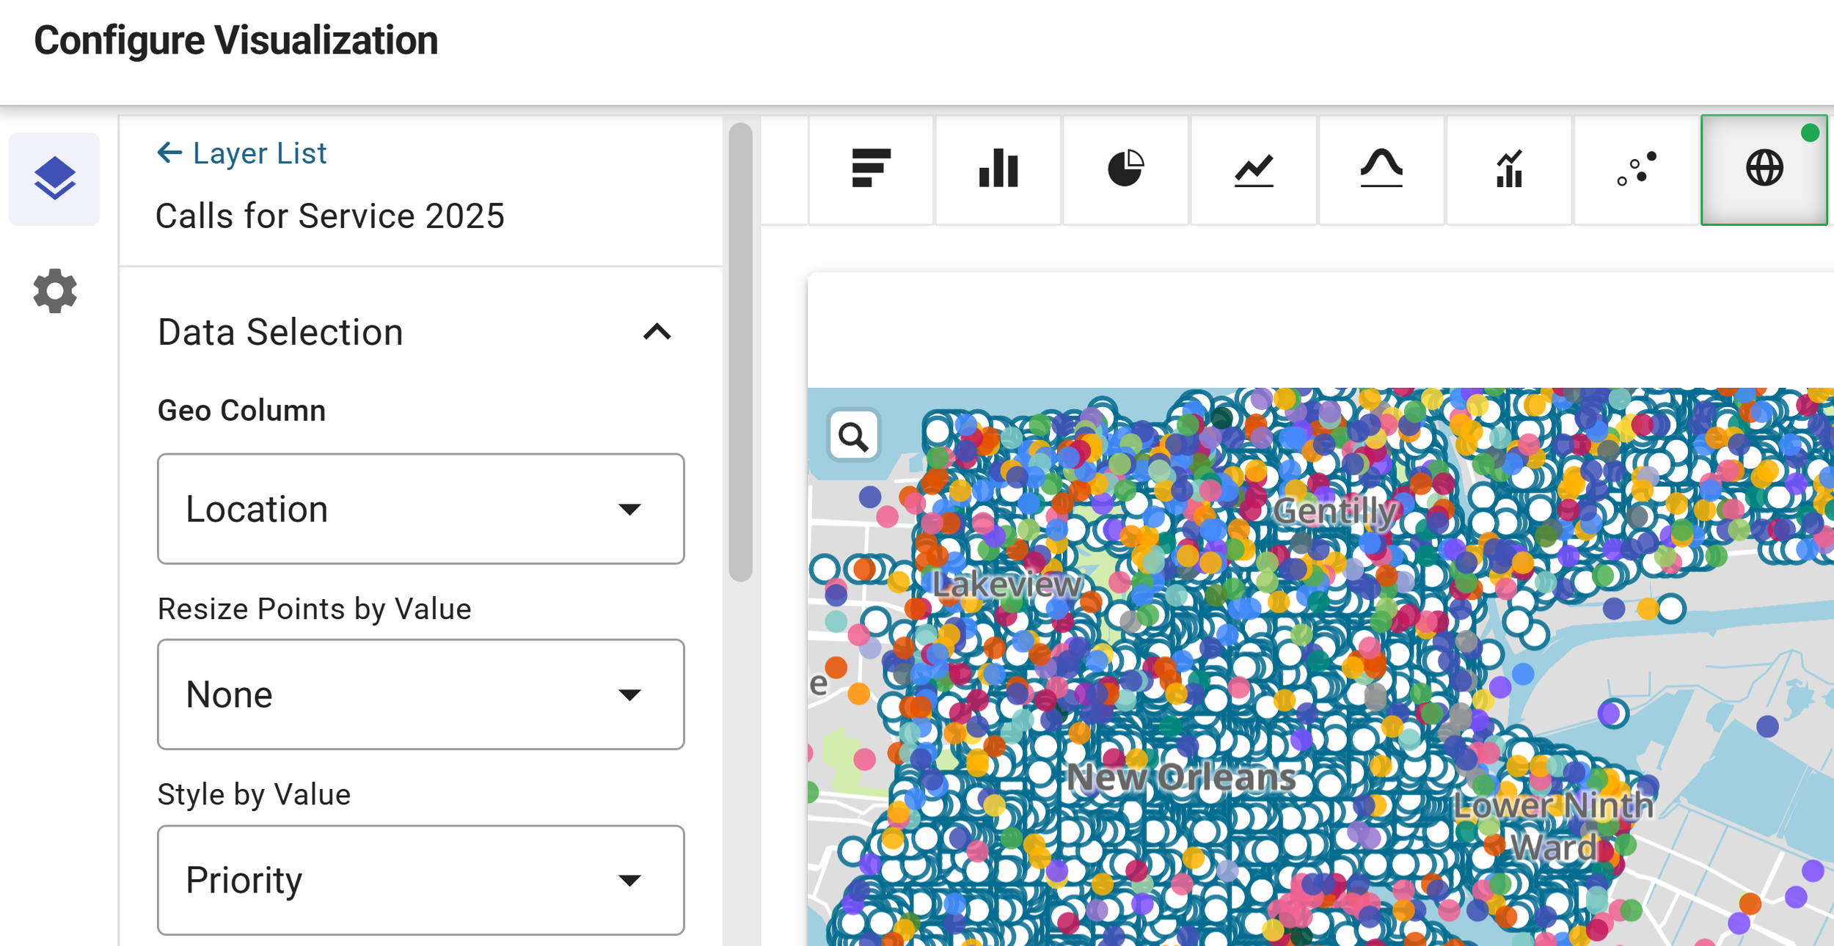
Task: Open the layers panel in sidebar
Action: pos(54,178)
